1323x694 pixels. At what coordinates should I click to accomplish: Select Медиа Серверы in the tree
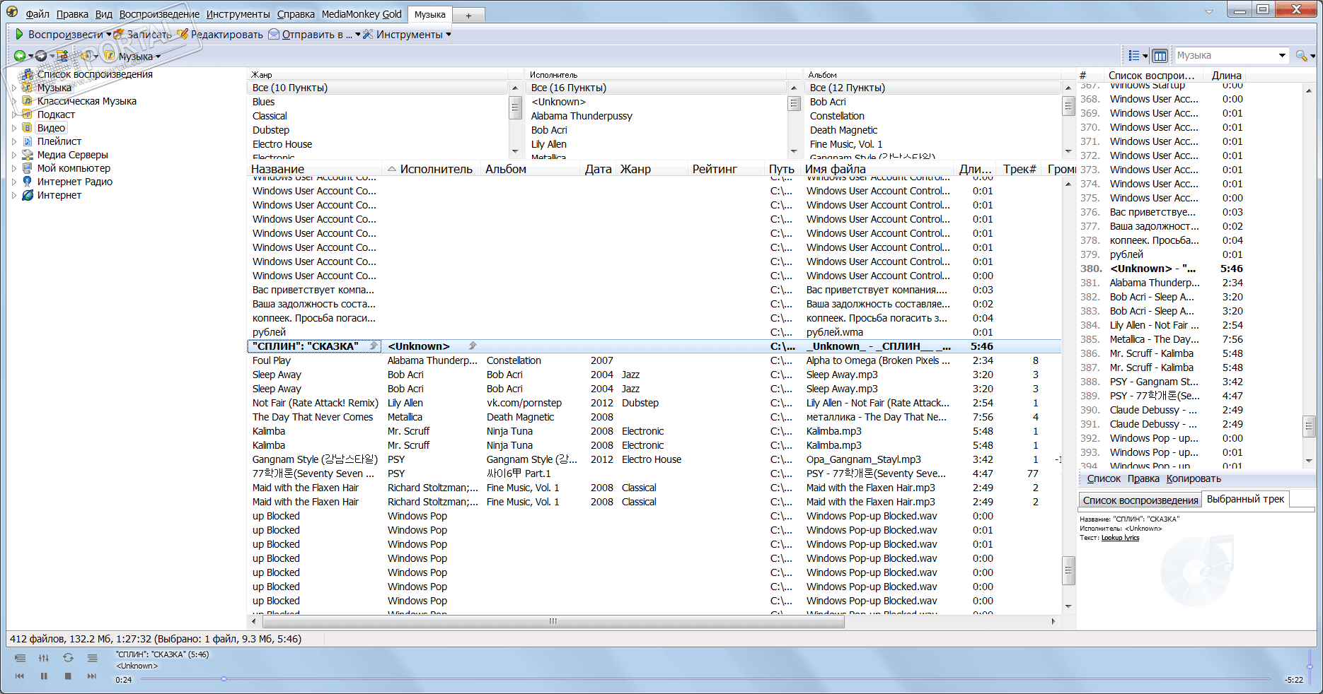[x=73, y=155]
